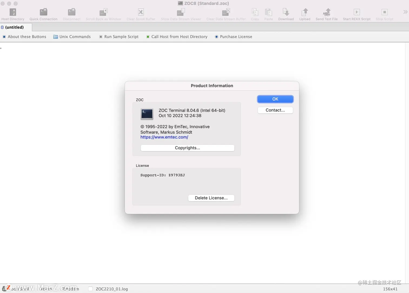The height and width of the screenshot is (293, 409).
Task: Click the ZOC Terminal 8.04.6 version text
Action: point(192,110)
